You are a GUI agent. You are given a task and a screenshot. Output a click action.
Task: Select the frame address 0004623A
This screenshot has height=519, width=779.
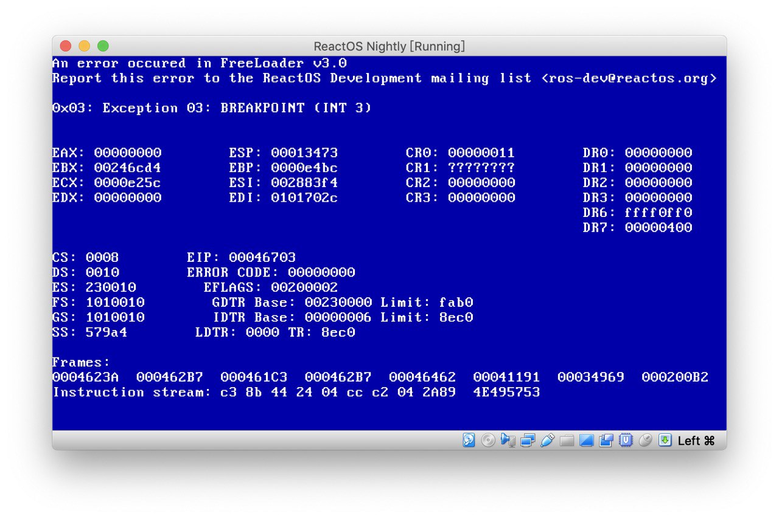[x=86, y=377]
